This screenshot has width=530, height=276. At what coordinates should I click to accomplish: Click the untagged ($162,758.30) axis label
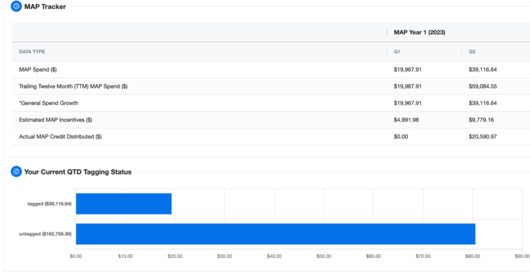click(x=45, y=234)
